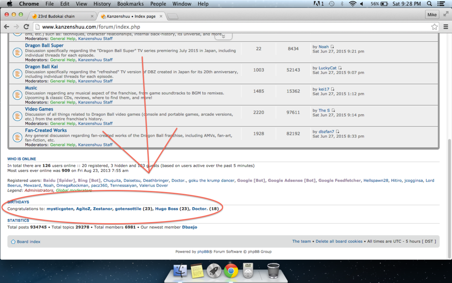Screen dimensions: 452x283
Task: Click the page's vertical scrollbar
Action: click(449, 199)
